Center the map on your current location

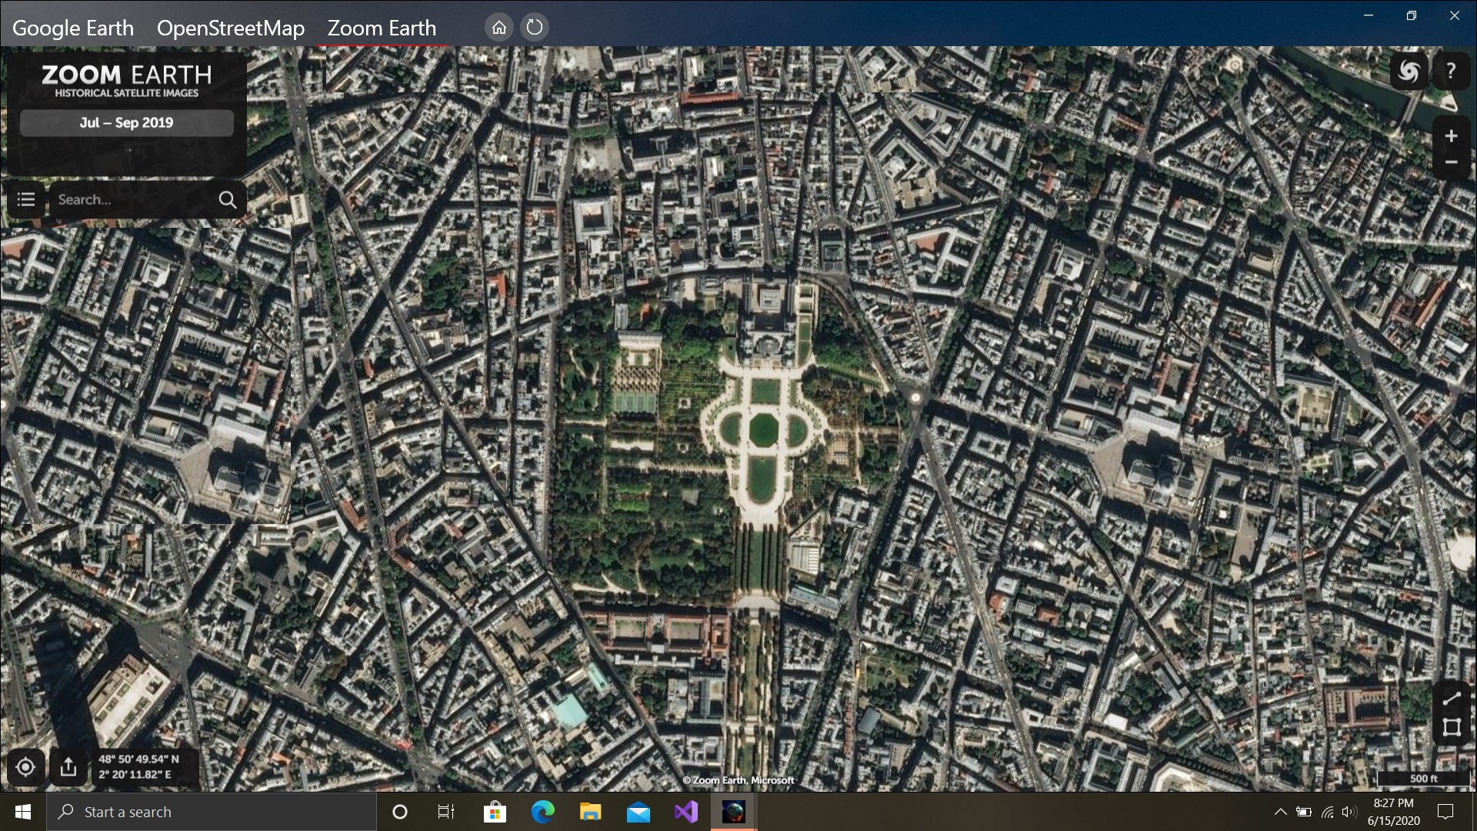[25, 766]
